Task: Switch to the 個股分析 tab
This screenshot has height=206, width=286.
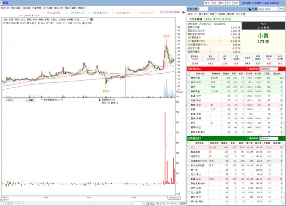Action: point(58,8)
